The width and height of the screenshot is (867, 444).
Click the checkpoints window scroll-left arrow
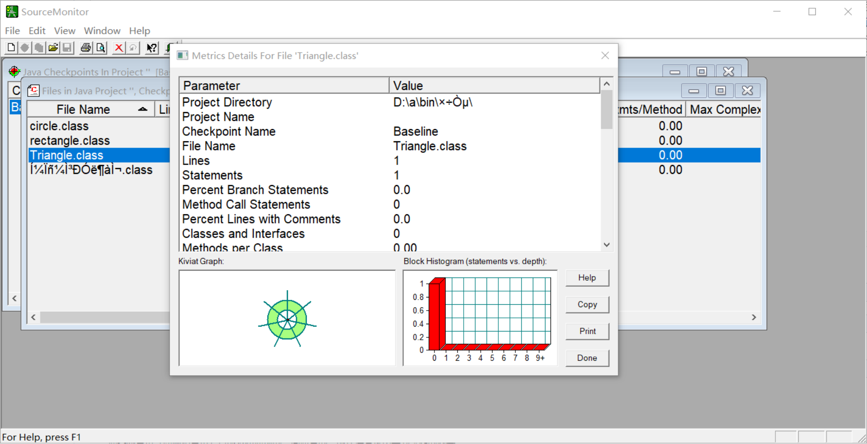(14, 298)
